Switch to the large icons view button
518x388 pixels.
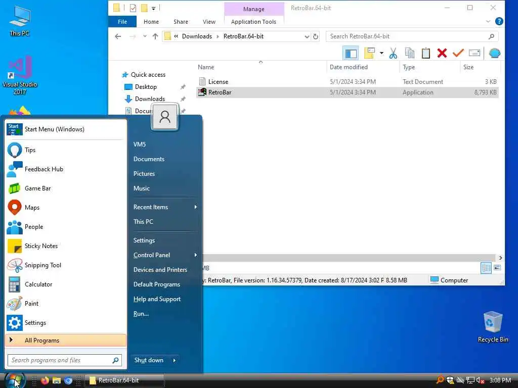[497, 268]
